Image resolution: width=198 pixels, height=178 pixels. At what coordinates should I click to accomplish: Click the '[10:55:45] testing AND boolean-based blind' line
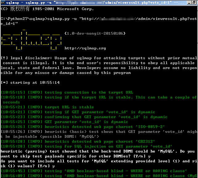coord(94,171)
